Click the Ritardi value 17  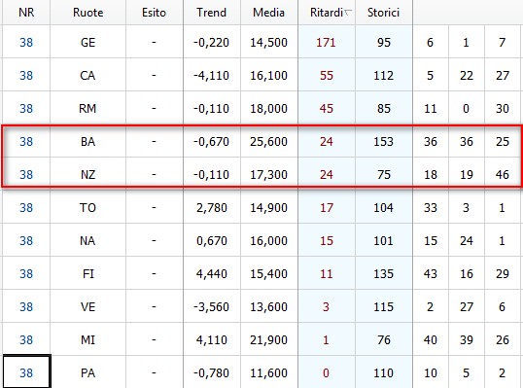(x=327, y=207)
